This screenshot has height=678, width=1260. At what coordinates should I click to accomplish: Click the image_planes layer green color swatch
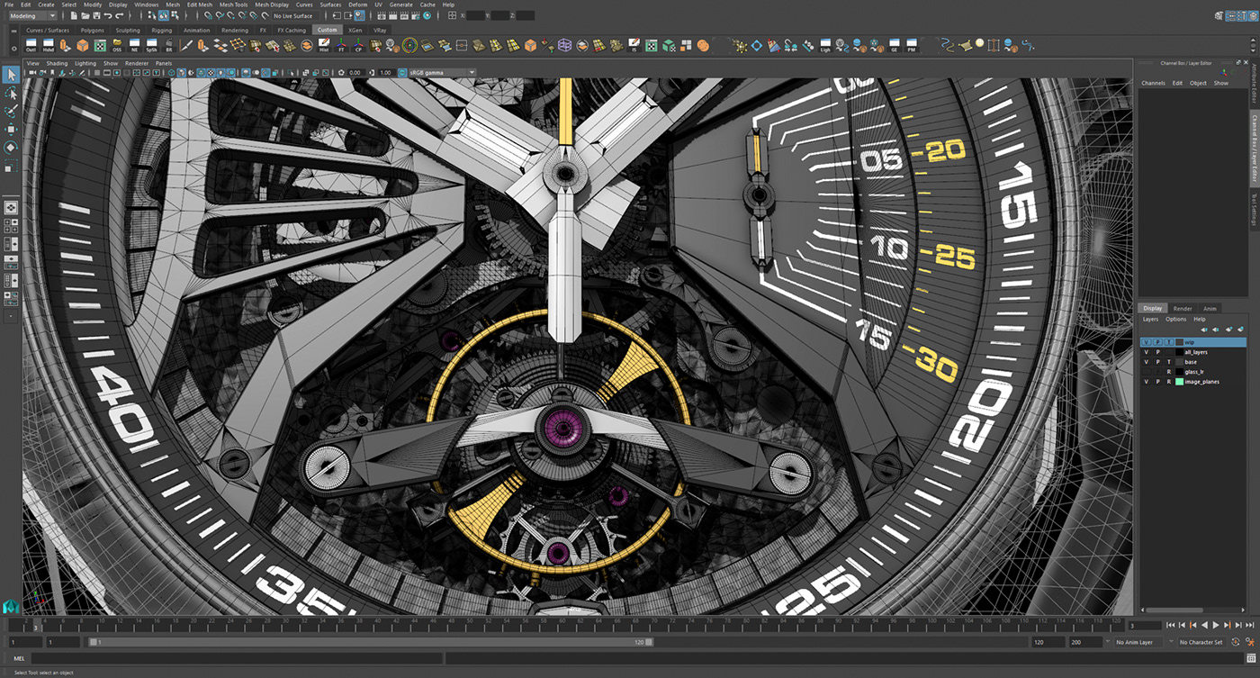1180,381
